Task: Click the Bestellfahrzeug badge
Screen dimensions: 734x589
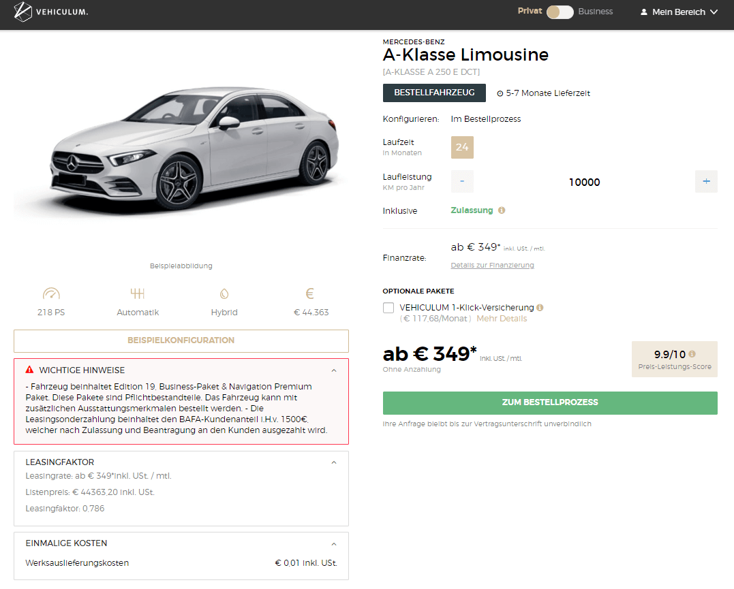Action: 434,93
